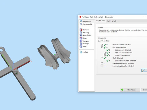Select the Normals fix item
147x110 pixels.
[x=85, y=30]
